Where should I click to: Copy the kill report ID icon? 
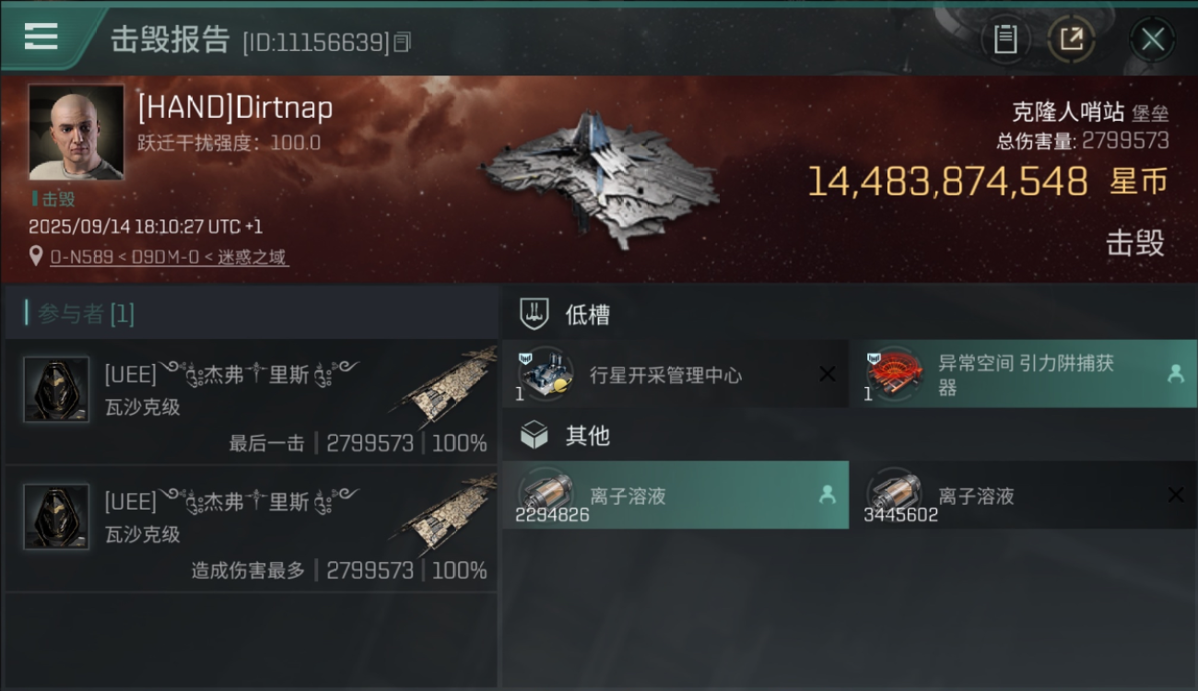(x=401, y=41)
